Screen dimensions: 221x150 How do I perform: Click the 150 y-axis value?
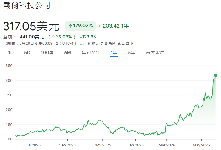[x=9, y=124]
